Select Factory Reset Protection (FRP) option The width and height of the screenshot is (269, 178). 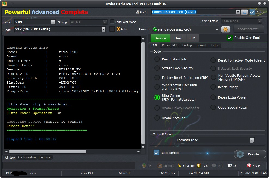[157, 78]
